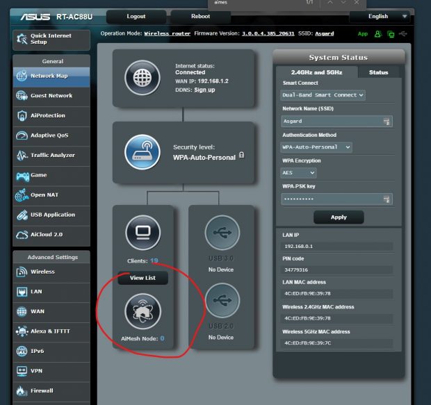Click the green network devices icon in header

point(391,34)
